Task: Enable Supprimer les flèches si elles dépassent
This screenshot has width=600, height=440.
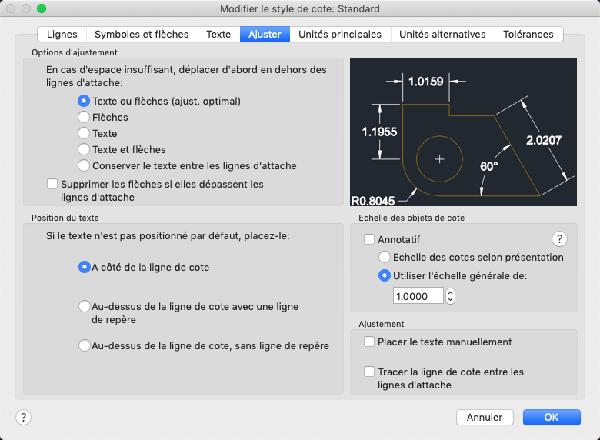Action: pyautogui.click(x=52, y=184)
